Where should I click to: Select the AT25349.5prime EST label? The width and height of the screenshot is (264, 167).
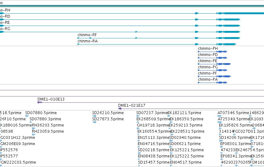point(233,119)
